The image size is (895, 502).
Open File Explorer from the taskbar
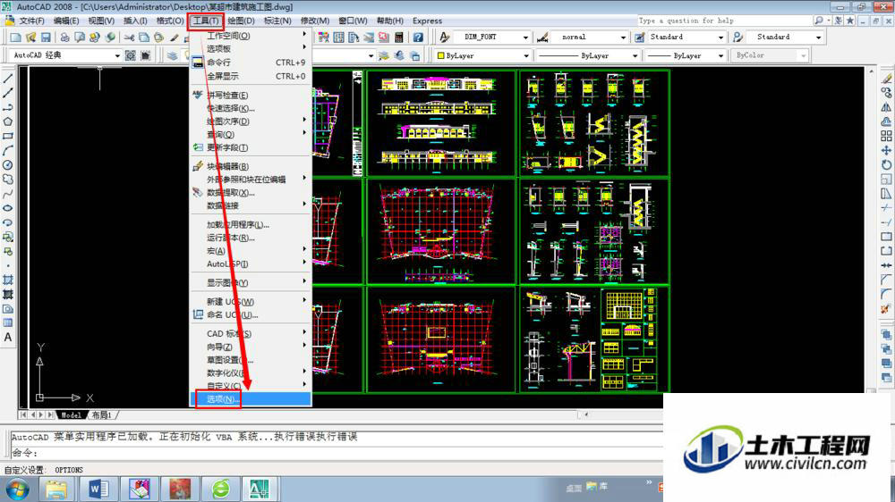point(55,489)
